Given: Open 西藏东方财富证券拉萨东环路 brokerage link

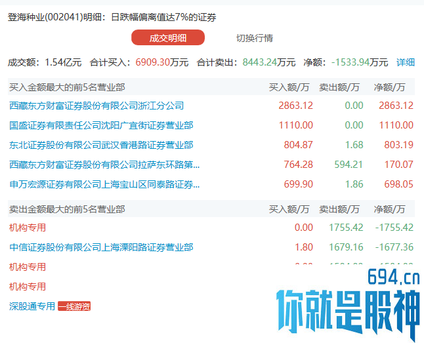Looking at the screenshot, I should (x=104, y=165).
